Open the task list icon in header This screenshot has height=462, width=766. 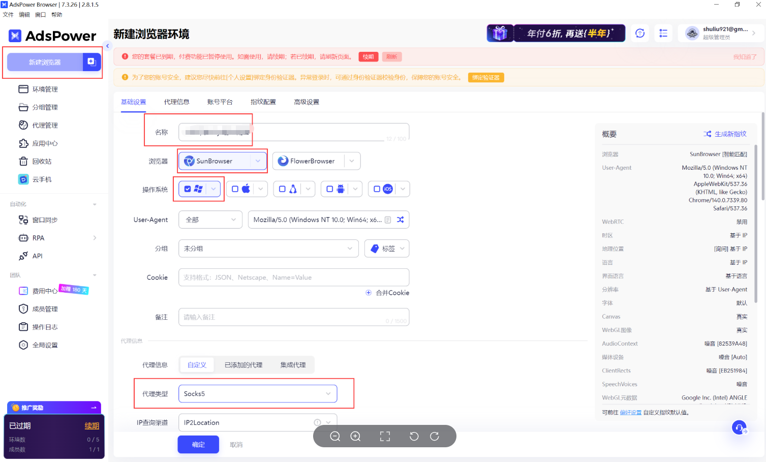pyautogui.click(x=663, y=33)
